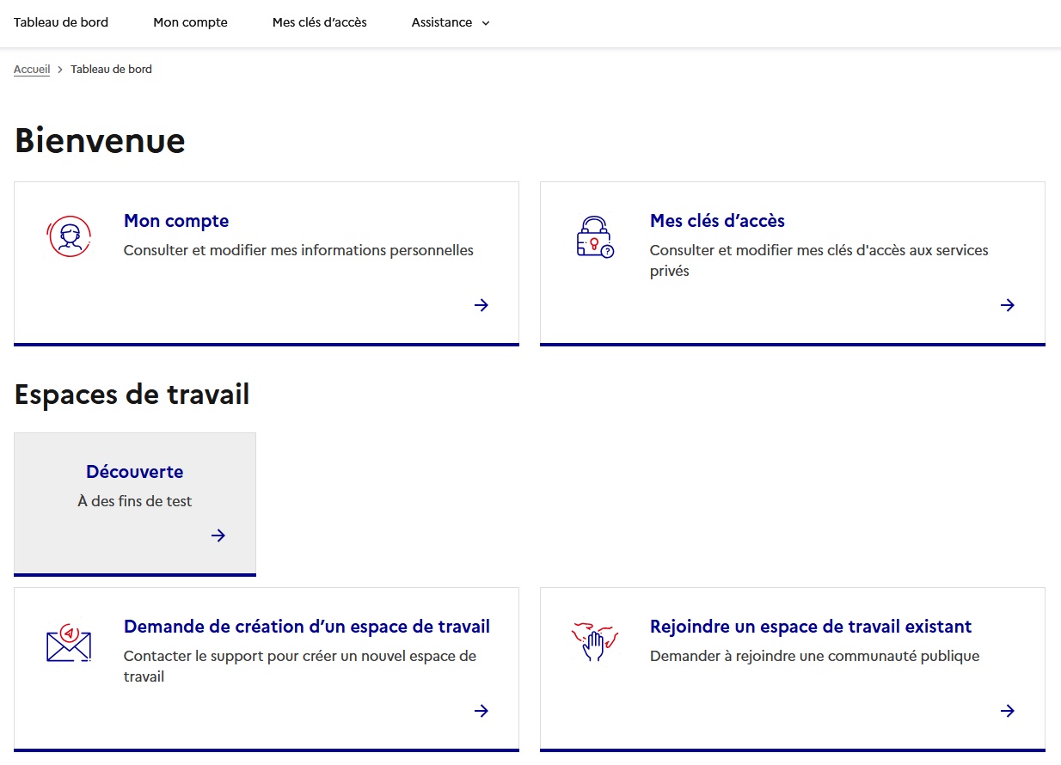This screenshot has height=765, width=1061.
Task: Click the arrow in the Mon compte card
Action: pos(481,305)
